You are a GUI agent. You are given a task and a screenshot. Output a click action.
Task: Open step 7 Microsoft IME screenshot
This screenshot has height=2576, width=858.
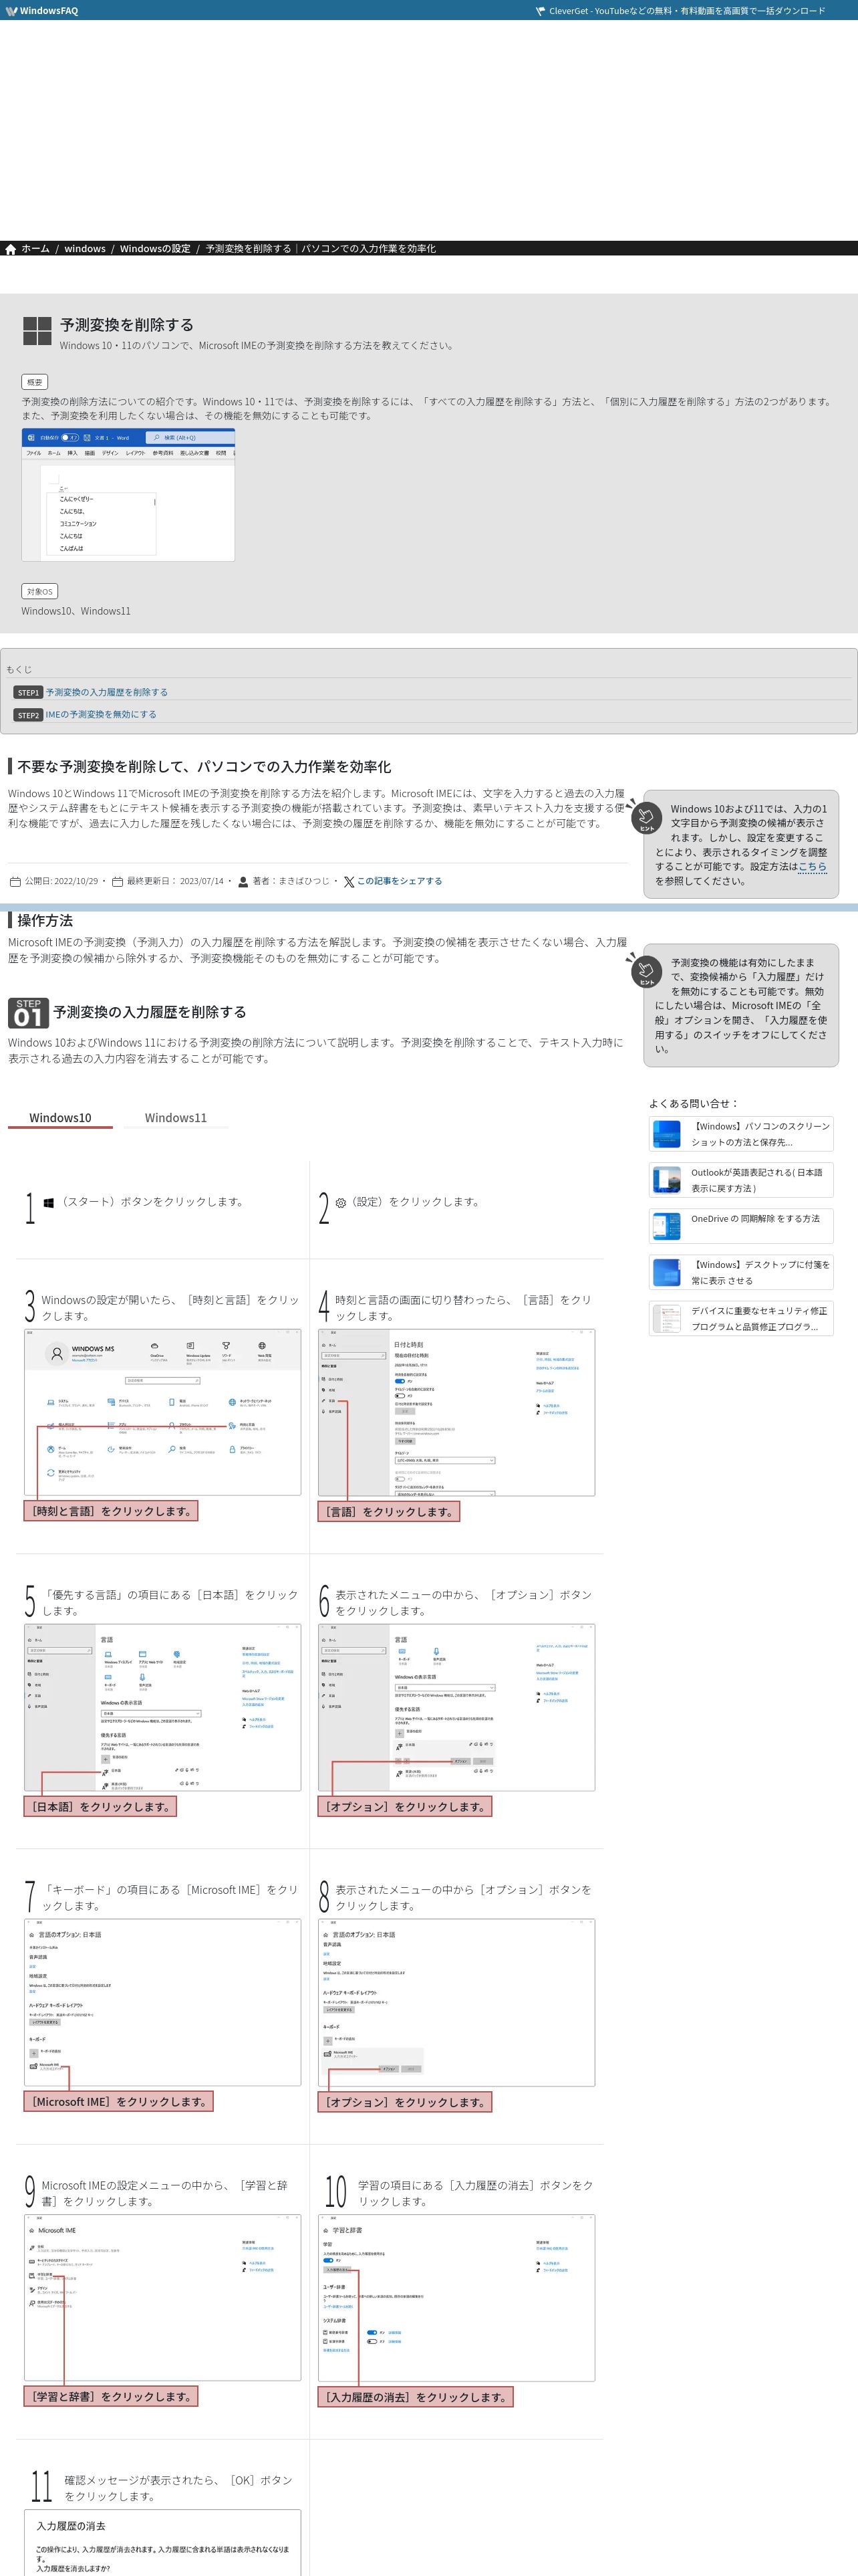(163, 2002)
